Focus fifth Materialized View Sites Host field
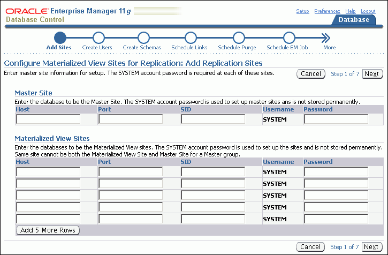388x255 pixels. click(x=48, y=219)
